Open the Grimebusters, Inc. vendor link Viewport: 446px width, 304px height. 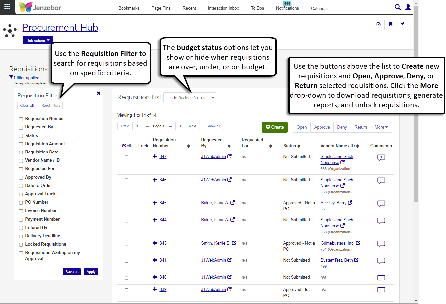337,243
